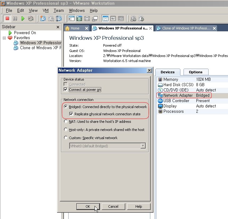Collapse the Favorites tree node
The width and height of the screenshot is (228, 219).
[x=4, y=38]
